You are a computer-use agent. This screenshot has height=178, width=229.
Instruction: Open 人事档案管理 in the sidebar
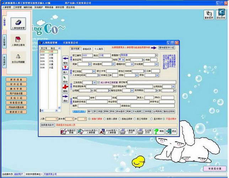(x=18, y=24)
